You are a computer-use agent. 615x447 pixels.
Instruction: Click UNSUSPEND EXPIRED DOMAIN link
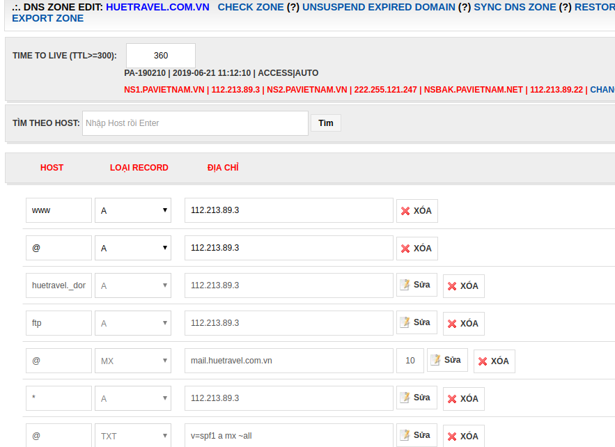pyautogui.click(x=378, y=7)
